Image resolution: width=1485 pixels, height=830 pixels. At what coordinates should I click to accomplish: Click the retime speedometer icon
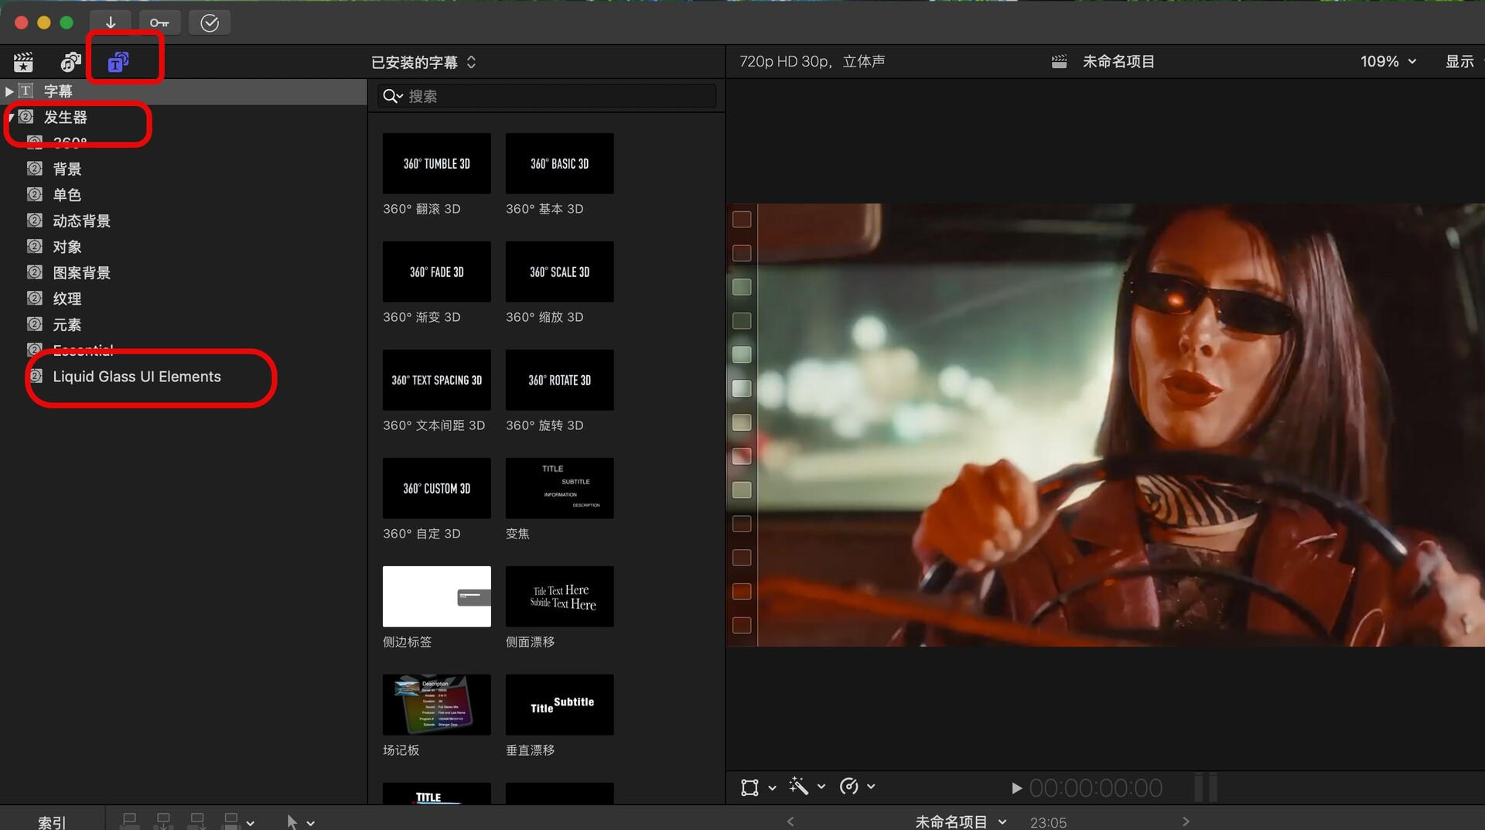coord(849,787)
